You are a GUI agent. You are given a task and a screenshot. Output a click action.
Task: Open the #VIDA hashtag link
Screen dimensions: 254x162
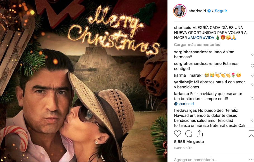click(209, 38)
